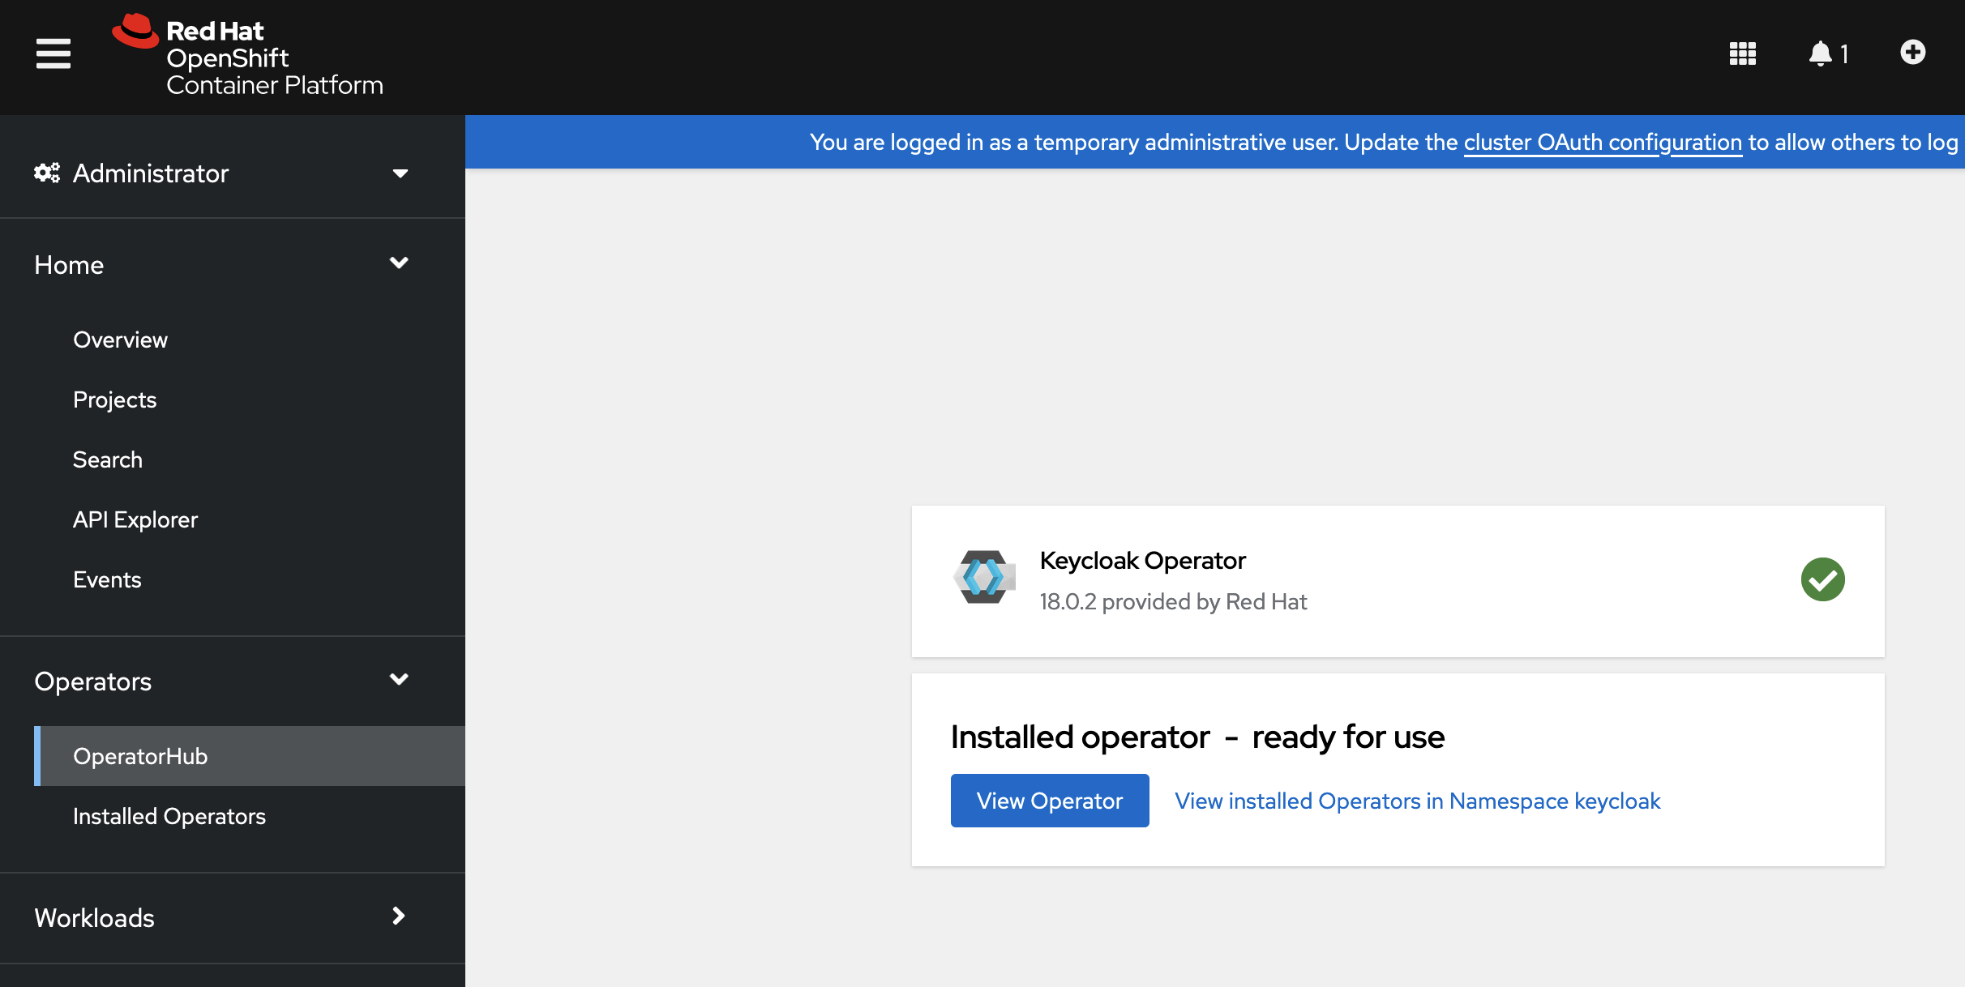The height and width of the screenshot is (987, 1965).
Task: Click the Administrator perspective gear icon
Action: pyautogui.click(x=47, y=173)
